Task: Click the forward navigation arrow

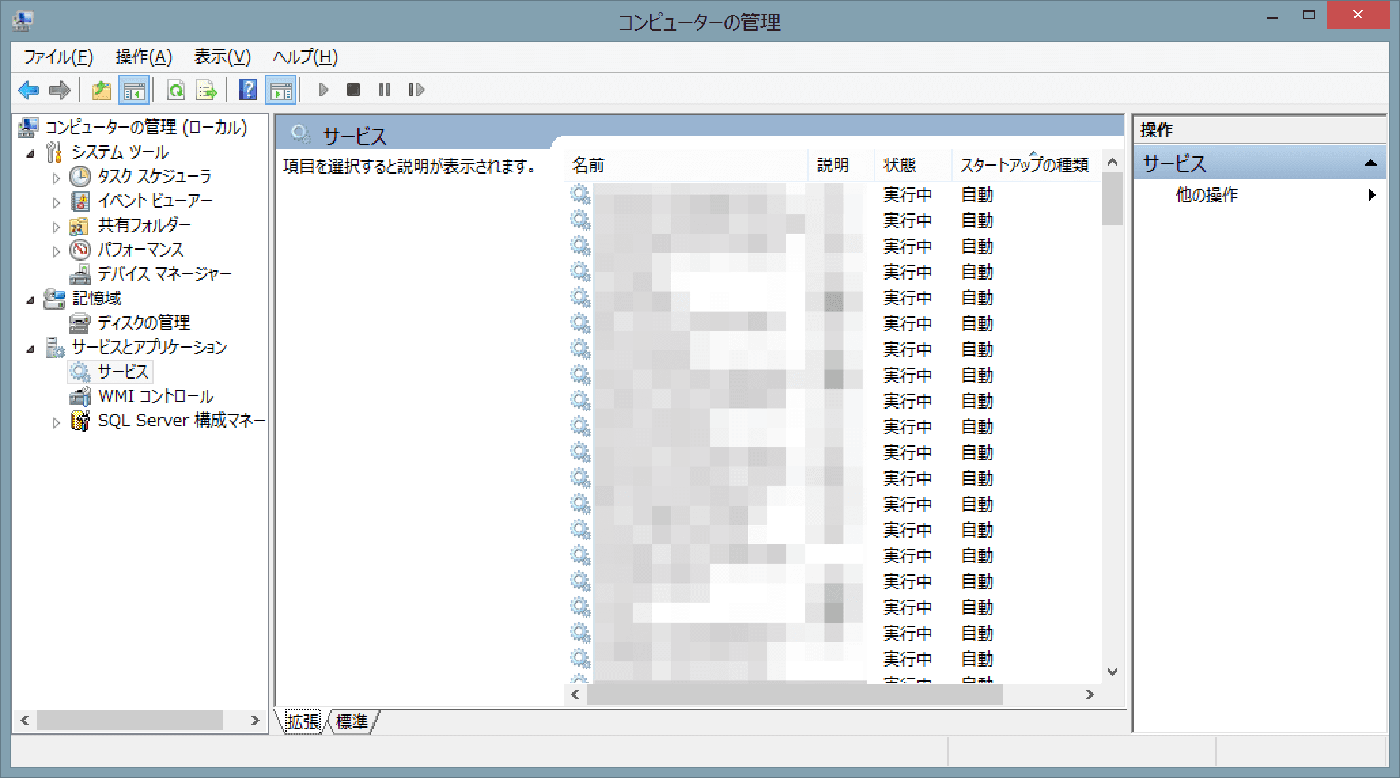Action: click(60, 90)
